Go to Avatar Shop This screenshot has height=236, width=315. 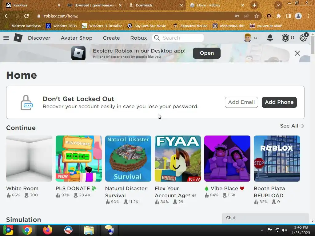coord(77,38)
